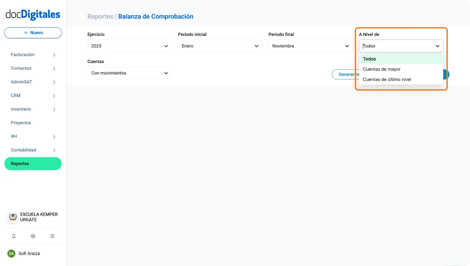Image resolution: width=470 pixels, height=266 pixels.
Task: Click the logout icon at sidebar bottom
Action: (x=52, y=236)
